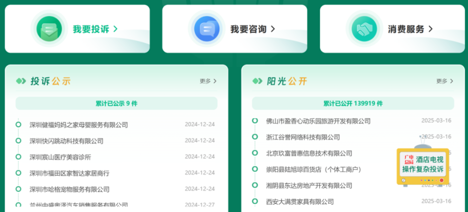Click circle marker beside 深圳市福田区家智达

[19, 173]
